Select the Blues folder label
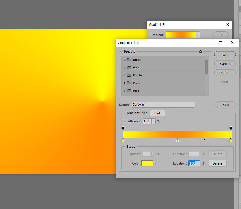 click(136, 67)
